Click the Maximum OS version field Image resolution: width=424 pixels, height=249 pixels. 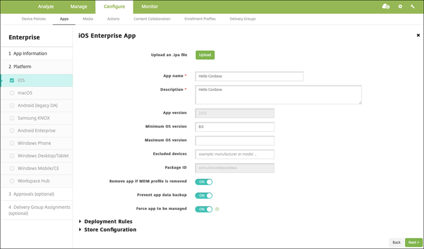(234, 140)
